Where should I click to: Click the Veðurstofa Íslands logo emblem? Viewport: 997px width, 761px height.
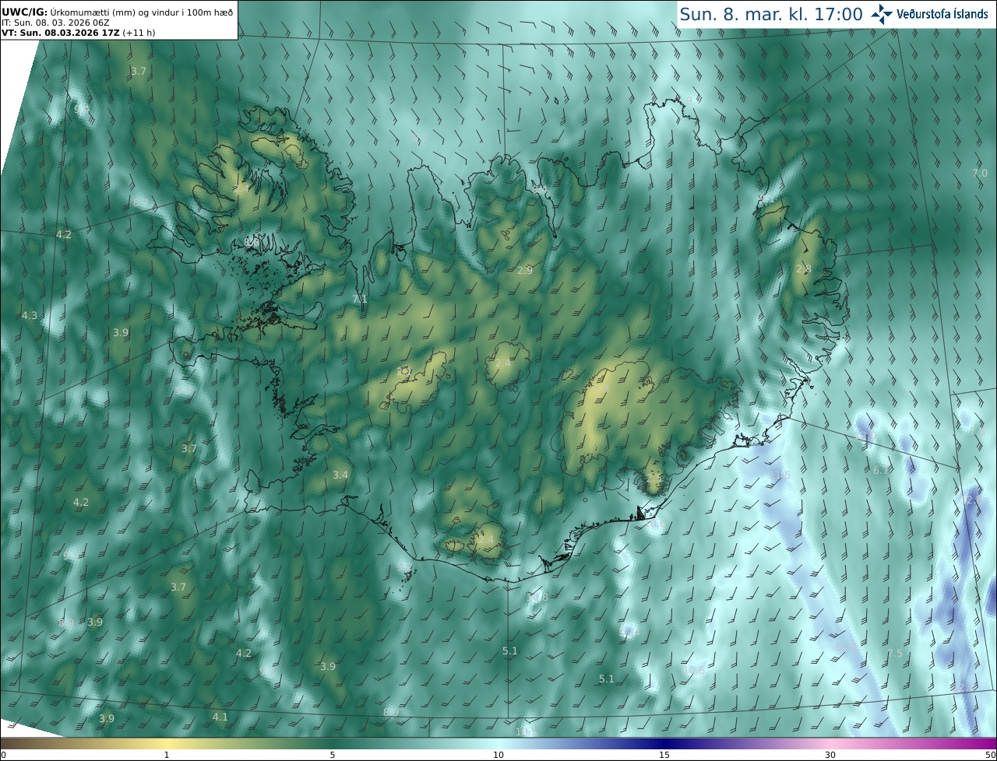tap(882, 13)
